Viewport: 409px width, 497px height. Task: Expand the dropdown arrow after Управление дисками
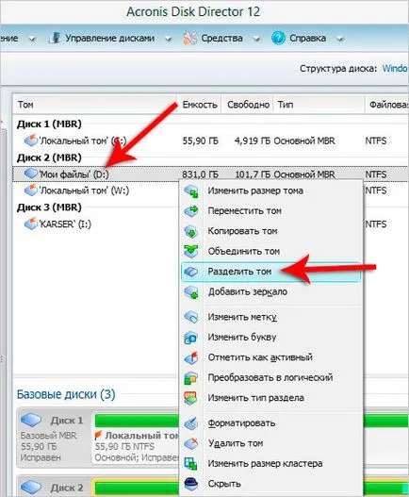(169, 39)
